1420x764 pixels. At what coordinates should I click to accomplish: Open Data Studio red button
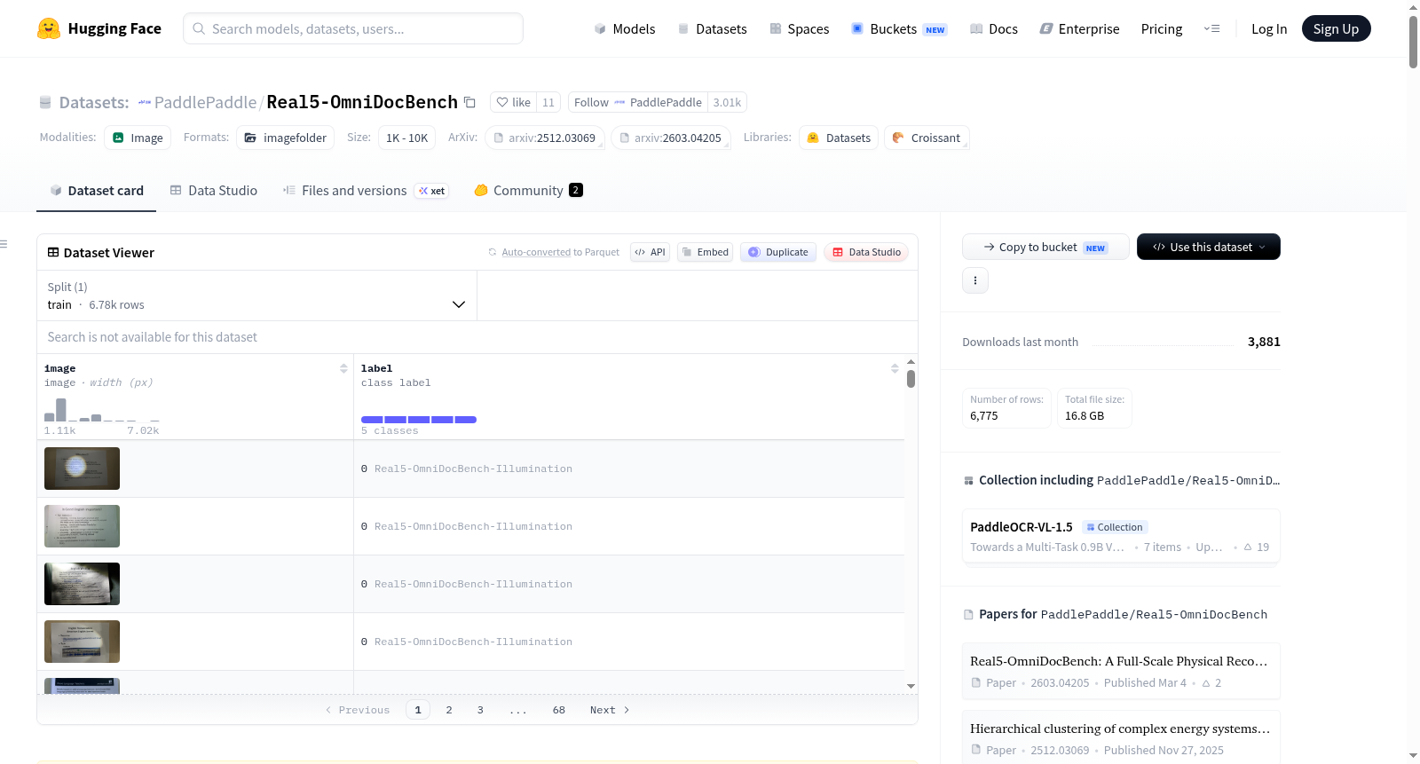(866, 252)
